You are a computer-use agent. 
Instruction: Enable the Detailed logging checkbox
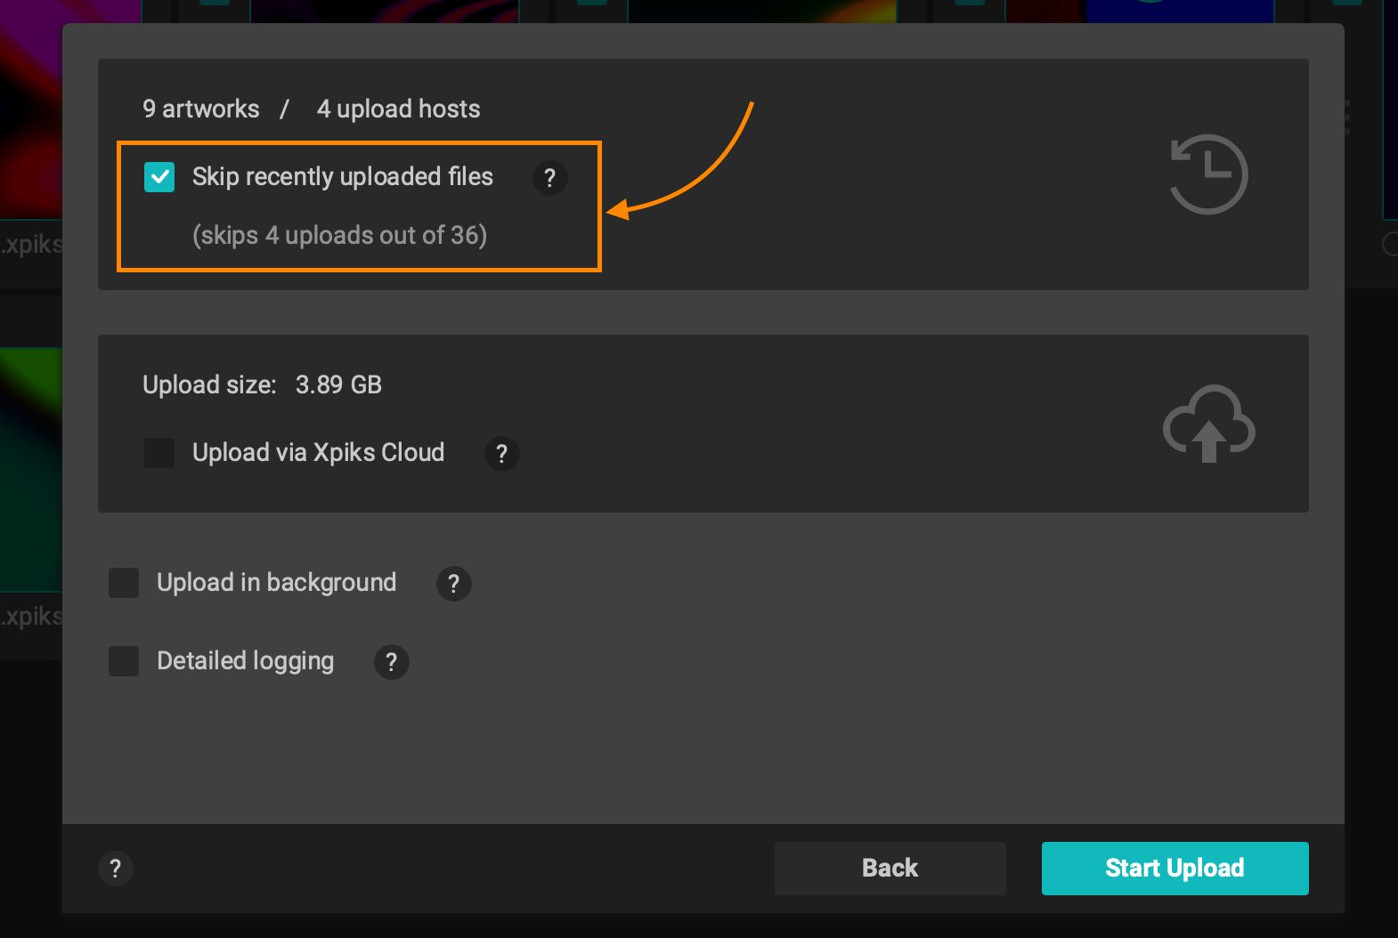click(x=124, y=661)
